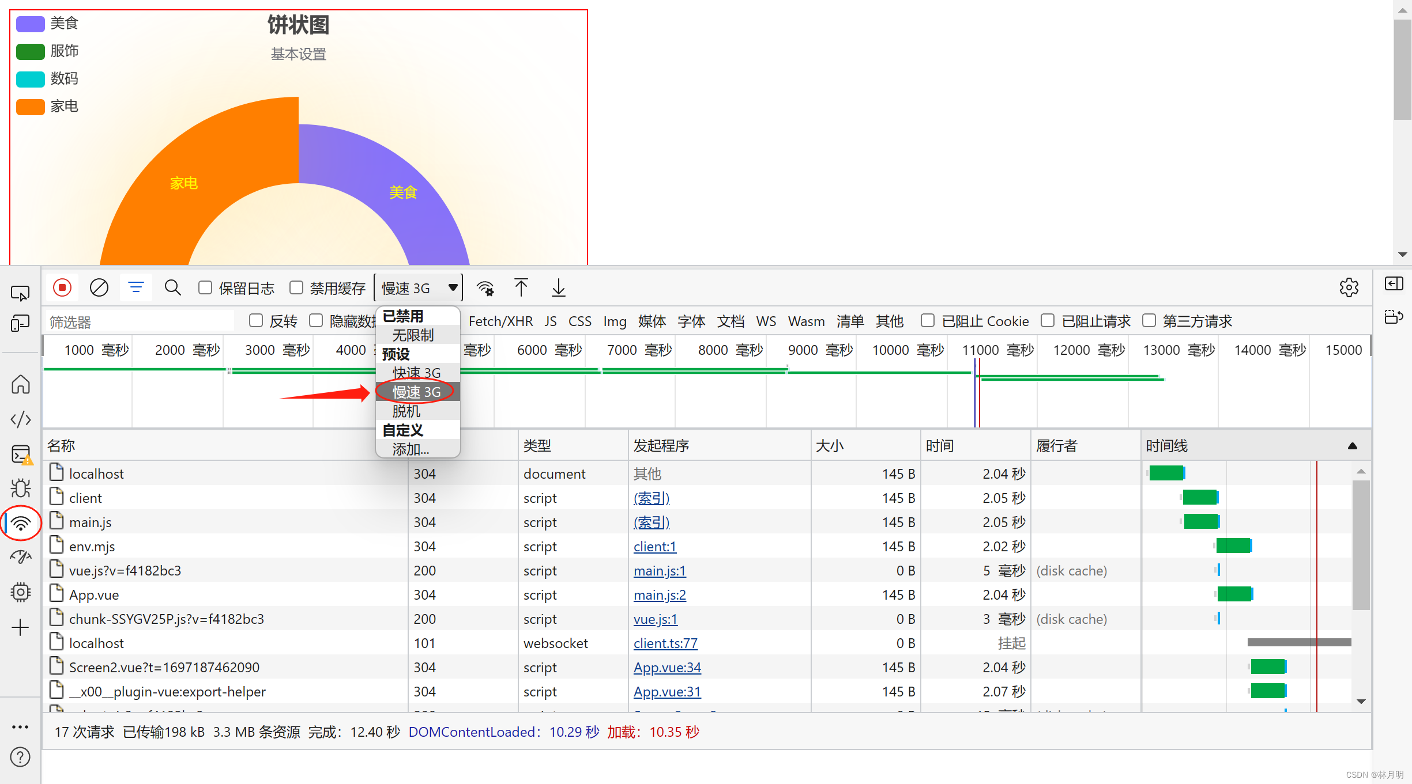Open the client.ts:77 initiator link
The height and width of the screenshot is (784, 1412).
(665, 643)
